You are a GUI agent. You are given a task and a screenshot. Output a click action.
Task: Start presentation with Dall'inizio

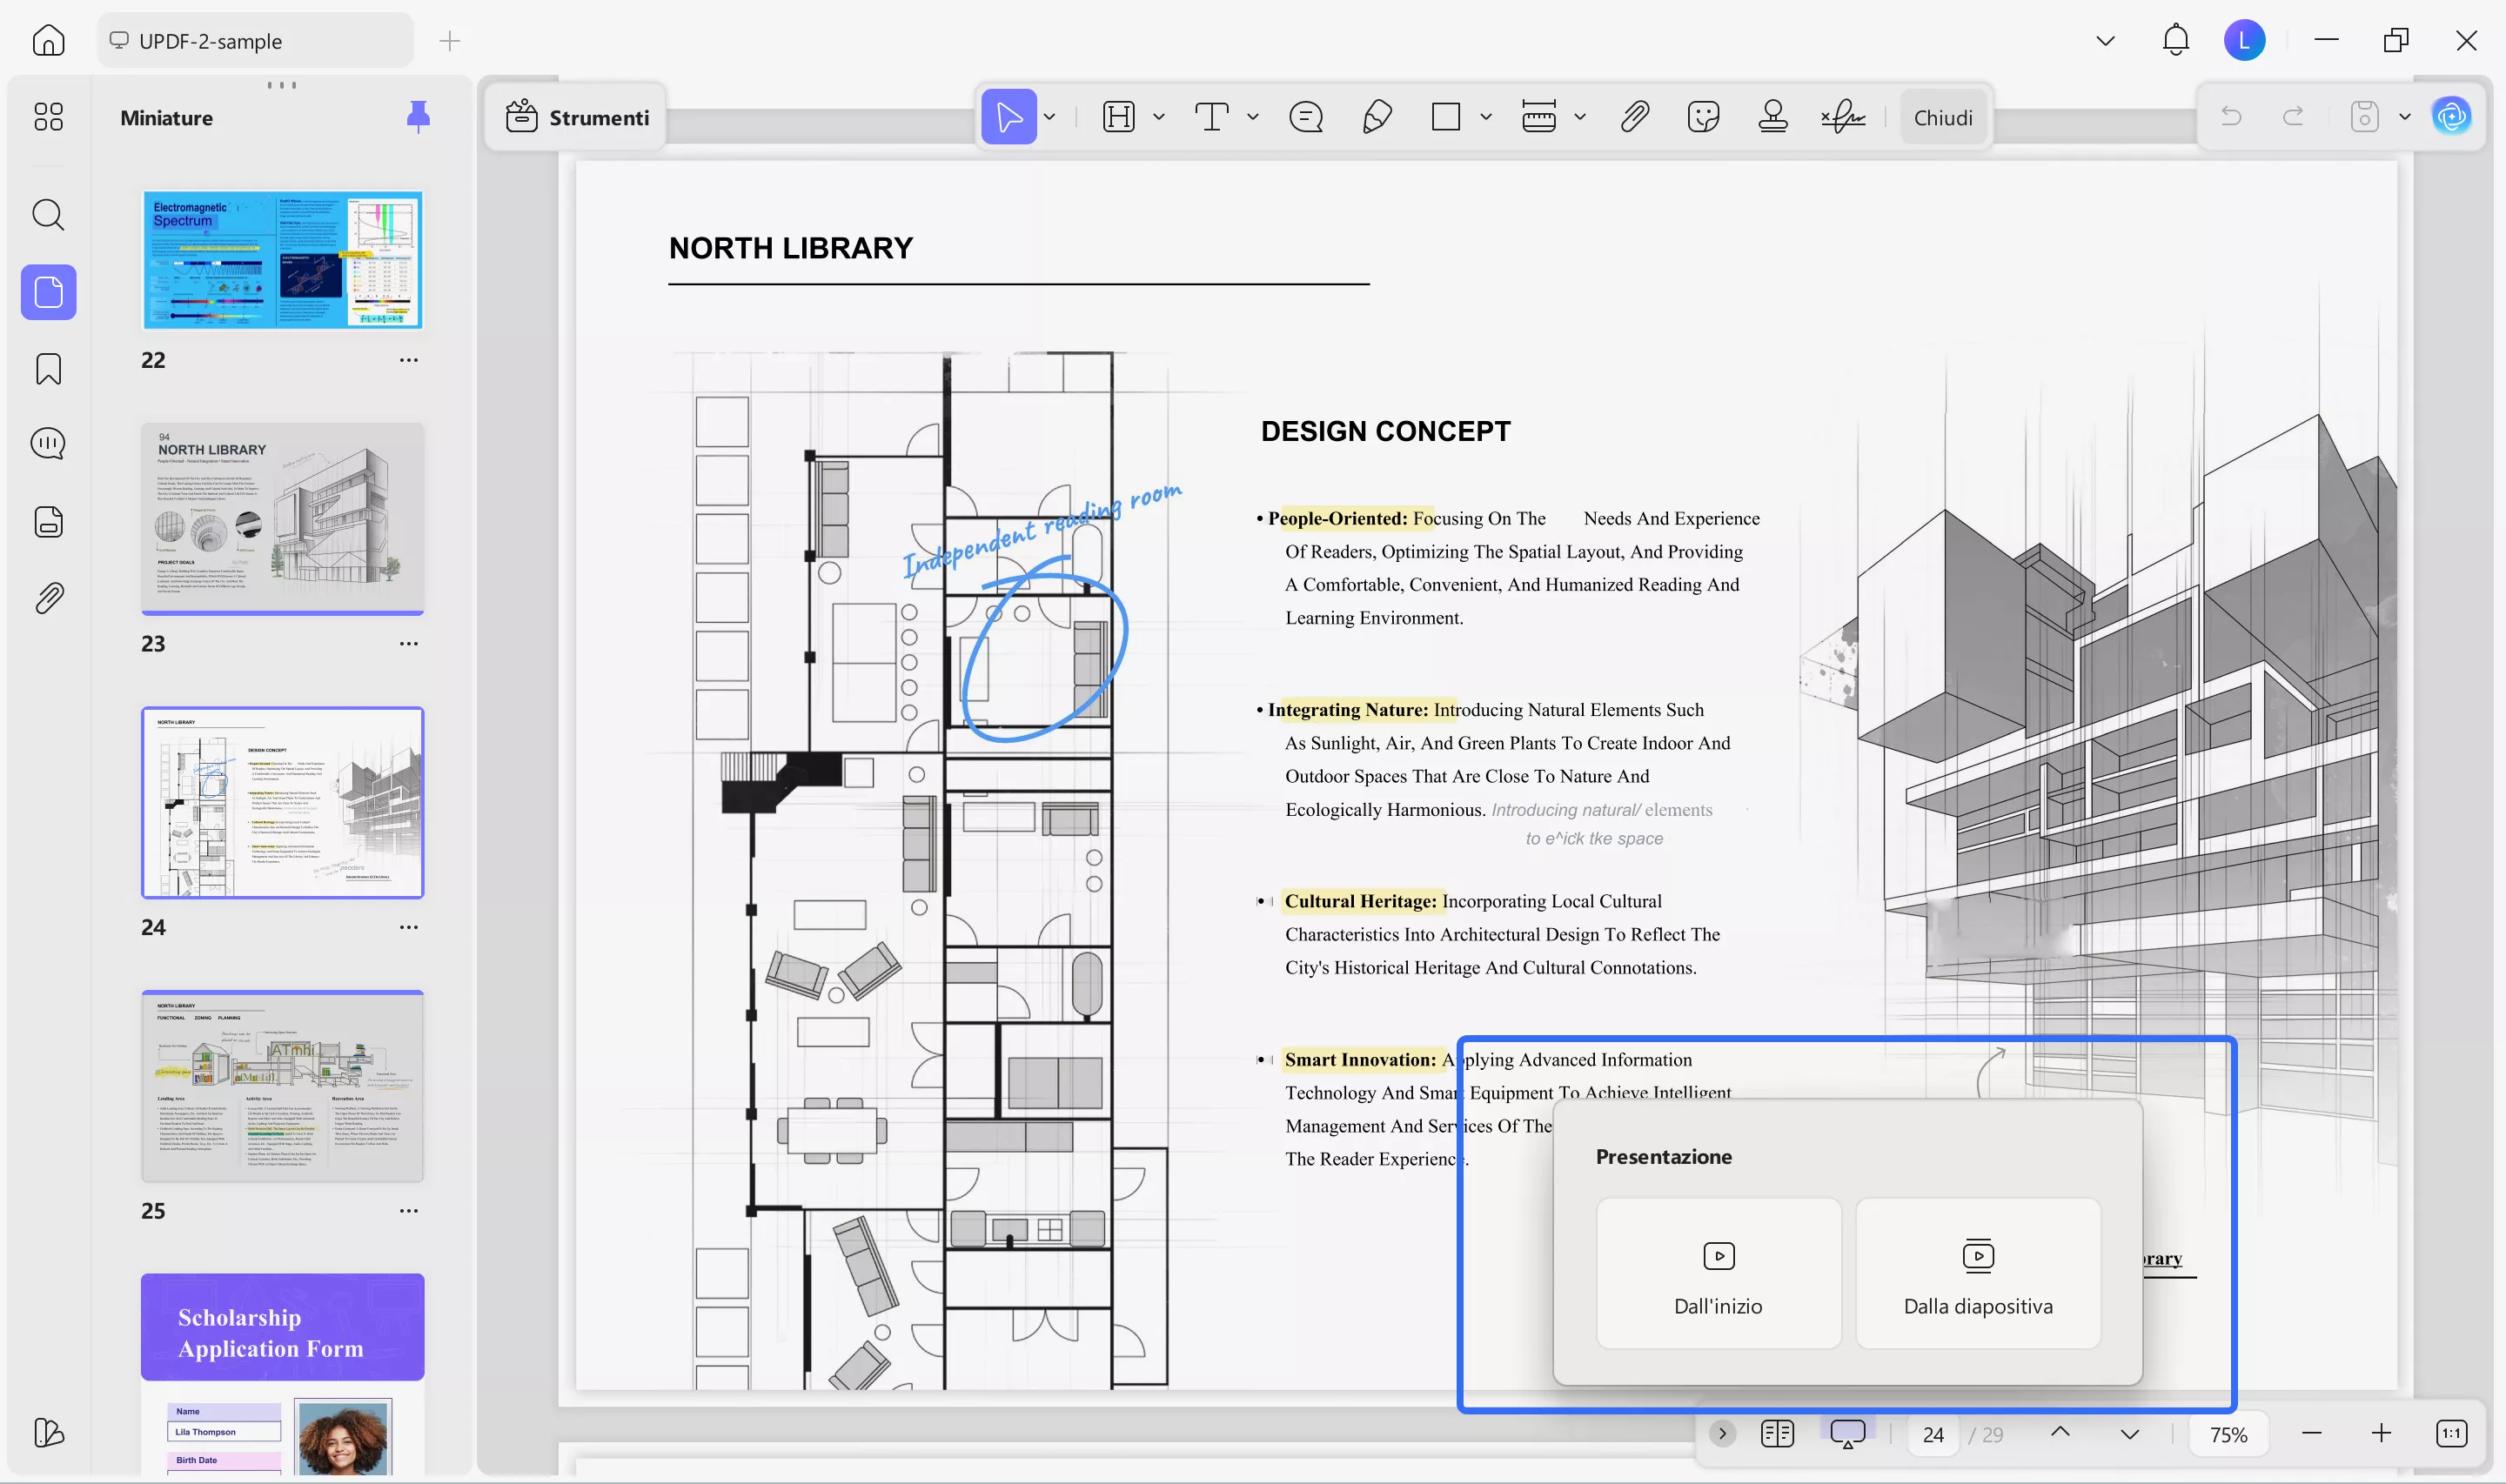click(1718, 1274)
